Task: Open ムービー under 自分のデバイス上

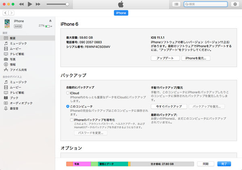Action: tap(27, 87)
